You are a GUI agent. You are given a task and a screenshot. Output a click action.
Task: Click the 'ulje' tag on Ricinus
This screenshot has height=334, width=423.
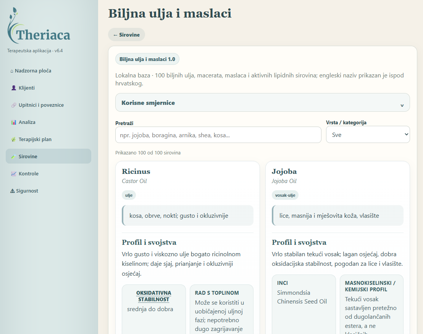pos(129,195)
